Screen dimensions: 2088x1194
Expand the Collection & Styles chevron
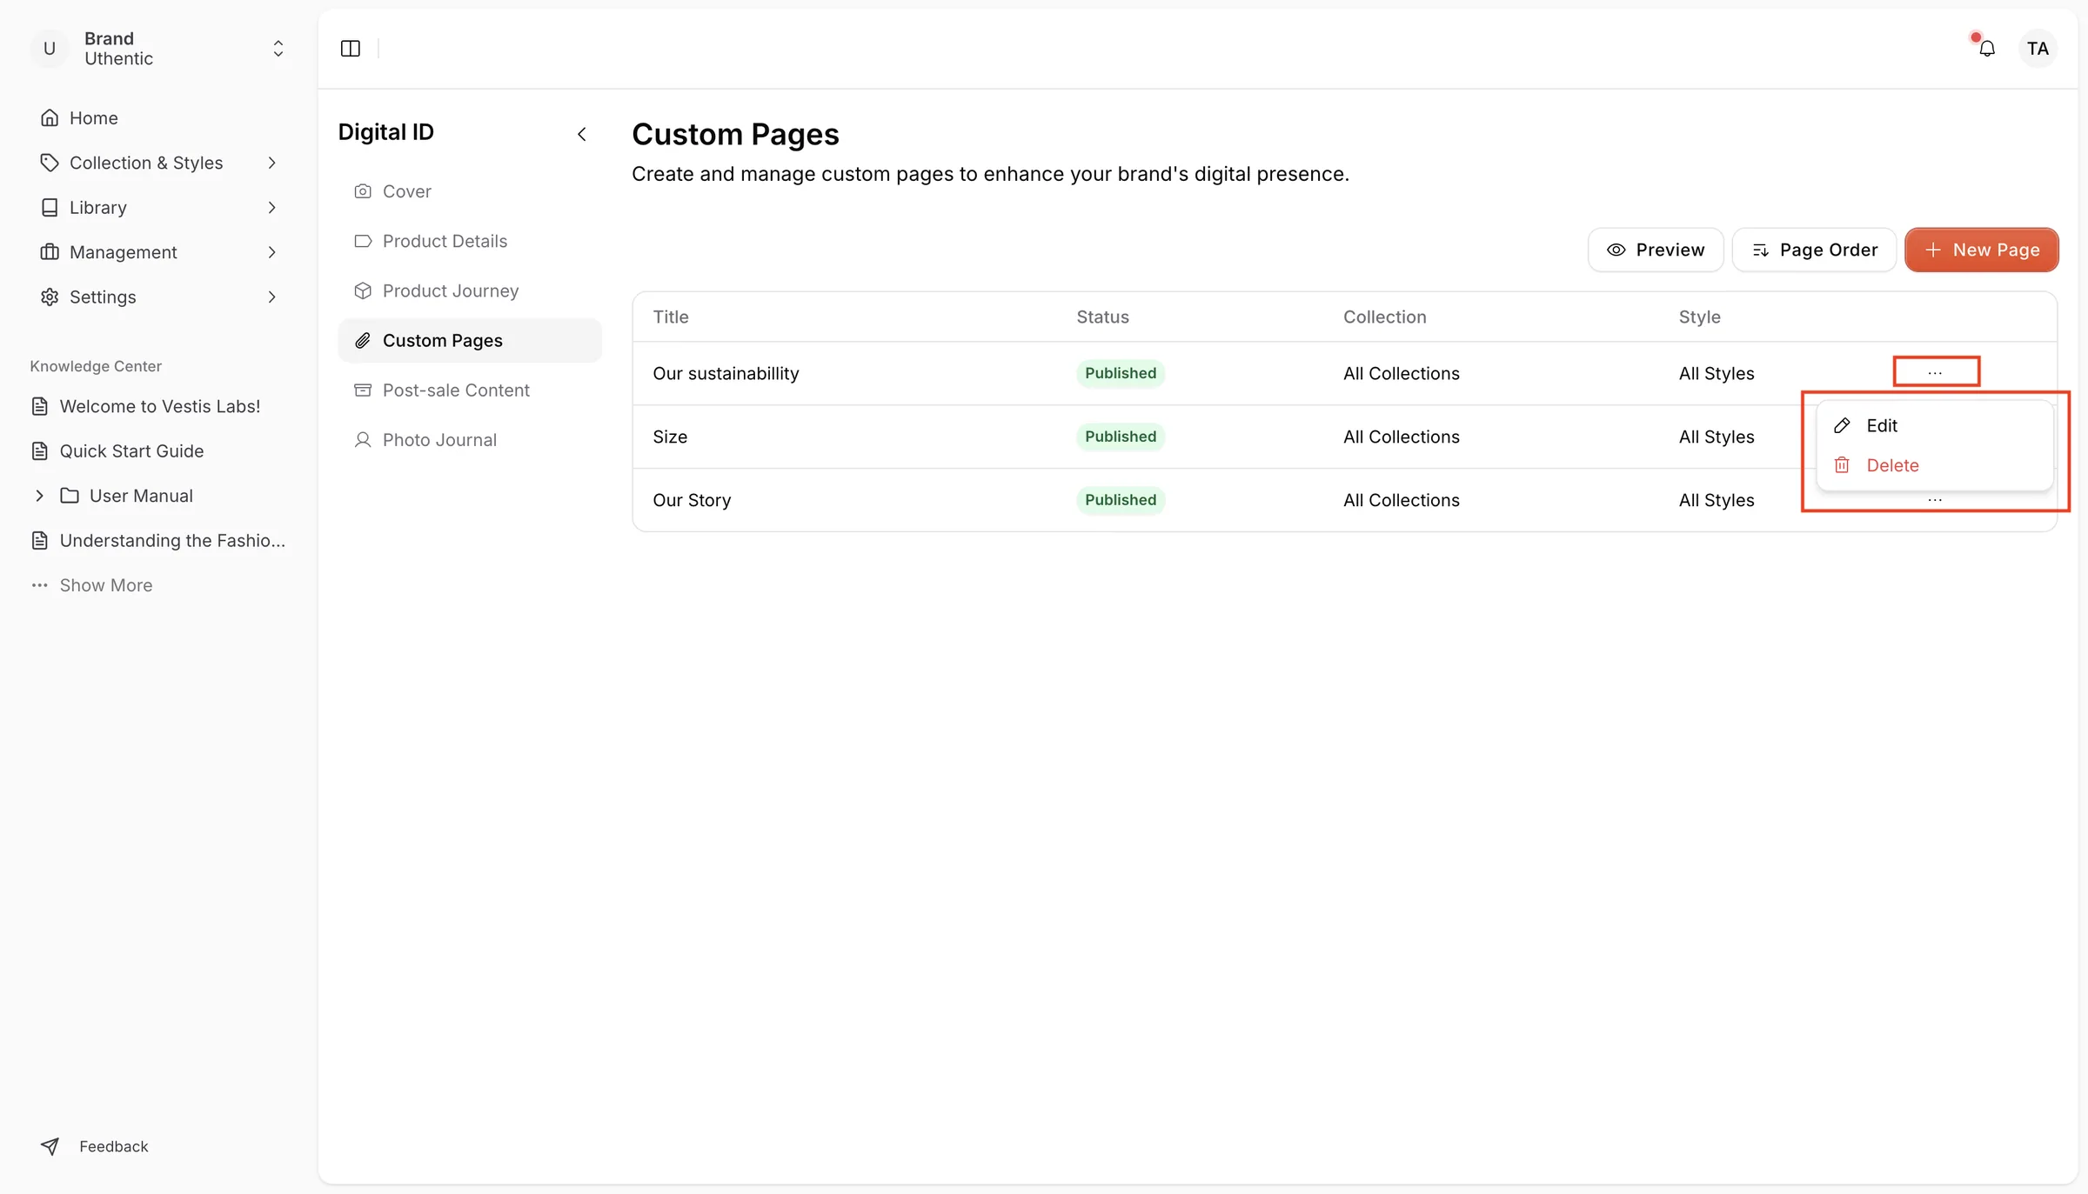tap(272, 163)
